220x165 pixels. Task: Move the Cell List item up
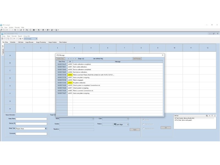pos(212,116)
